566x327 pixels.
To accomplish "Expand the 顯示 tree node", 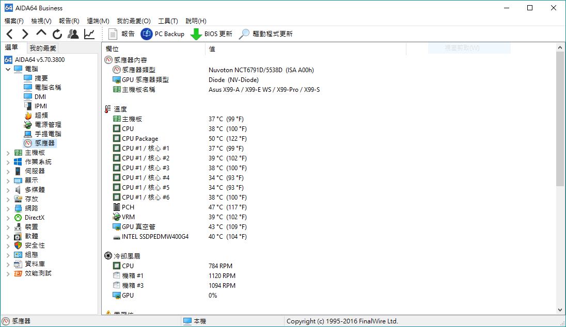I will (8, 181).
